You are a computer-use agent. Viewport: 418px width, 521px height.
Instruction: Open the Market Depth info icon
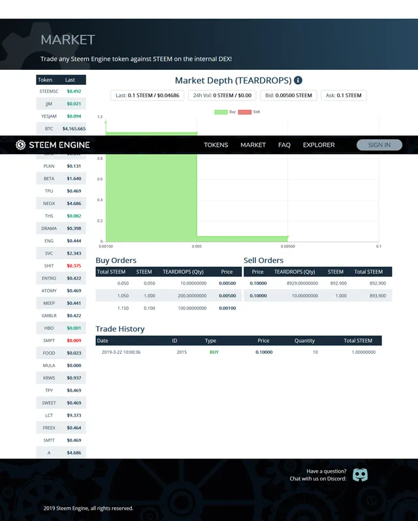click(x=298, y=80)
